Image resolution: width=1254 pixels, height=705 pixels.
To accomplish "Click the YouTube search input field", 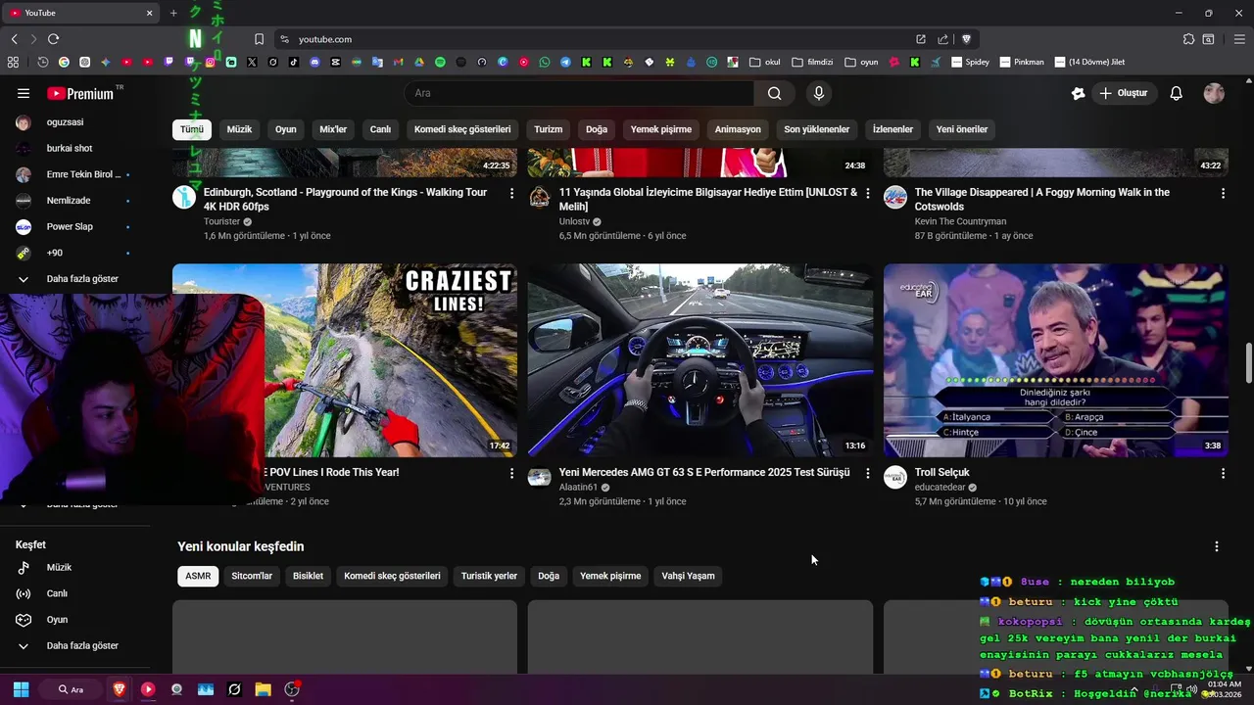I will coord(580,93).
